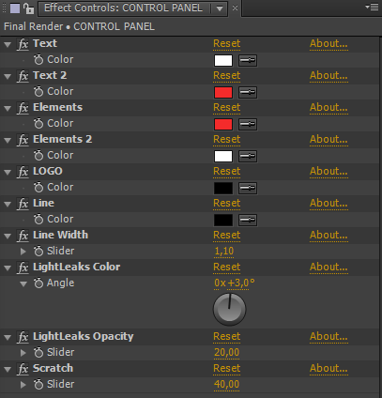Viewport: 382px width, 398px height.
Task: Pick Text 2 color with eyedropper
Action: pyautogui.click(x=248, y=92)
